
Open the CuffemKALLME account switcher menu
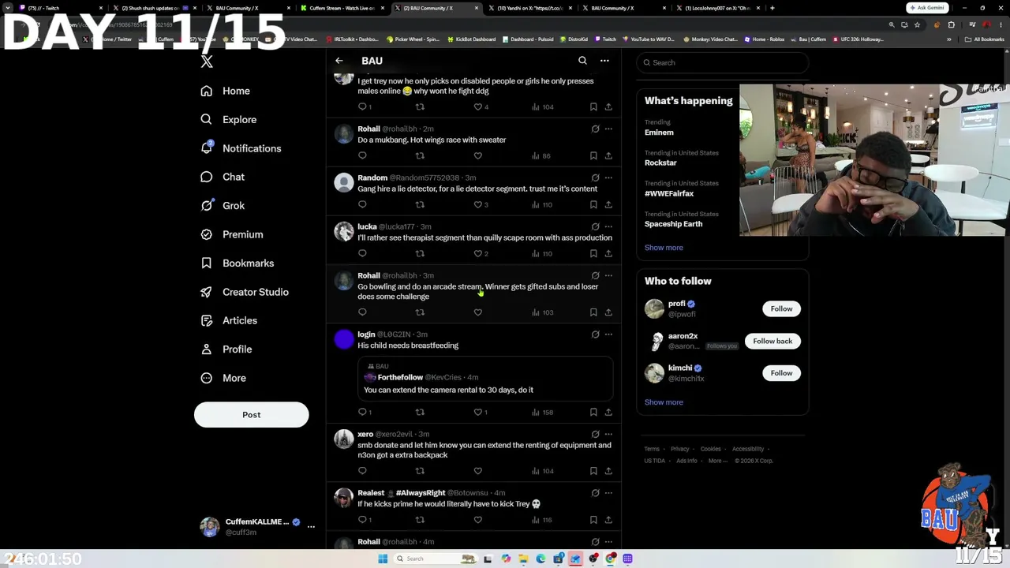[x=256, y=527]
